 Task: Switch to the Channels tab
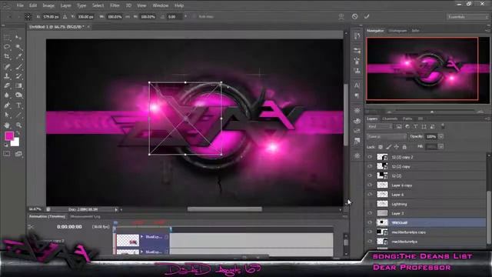pos(390,118)
